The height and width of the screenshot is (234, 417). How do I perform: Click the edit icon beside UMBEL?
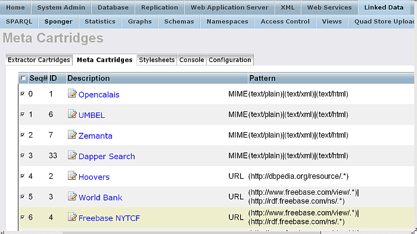[72, 114]
